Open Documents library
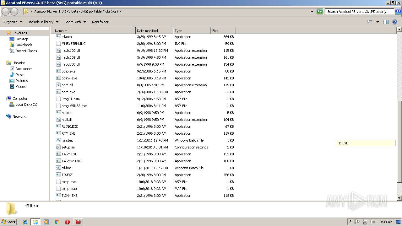 (x=24, y=69)
